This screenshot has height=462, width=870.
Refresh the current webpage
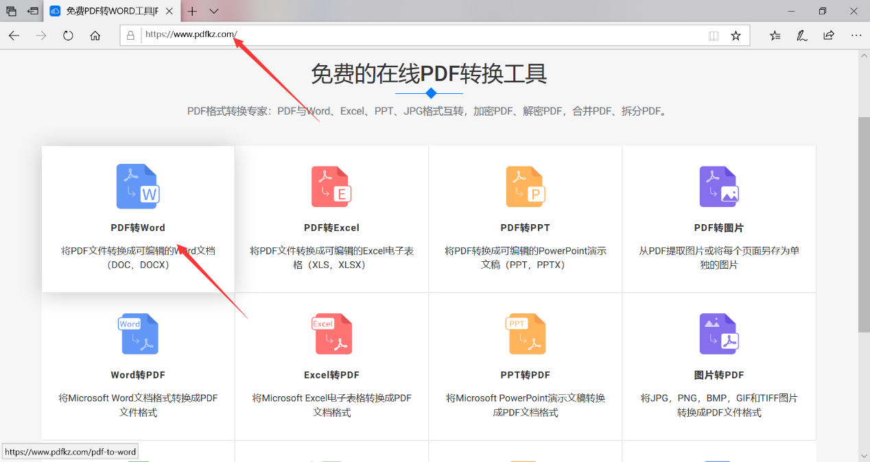click(x=68, y=35)
